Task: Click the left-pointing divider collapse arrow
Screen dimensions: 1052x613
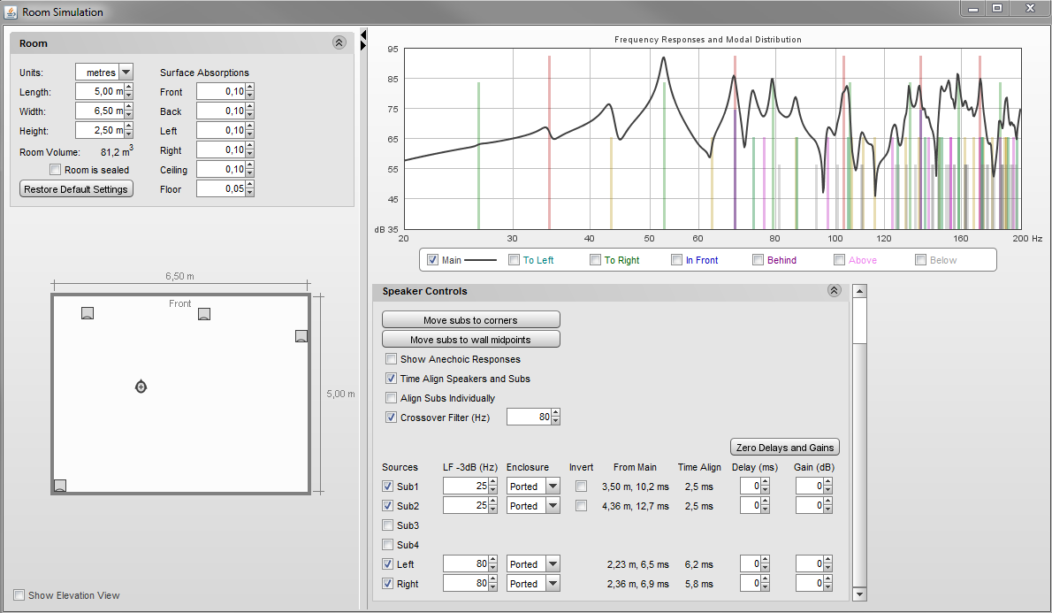Action: coord(363,34)
